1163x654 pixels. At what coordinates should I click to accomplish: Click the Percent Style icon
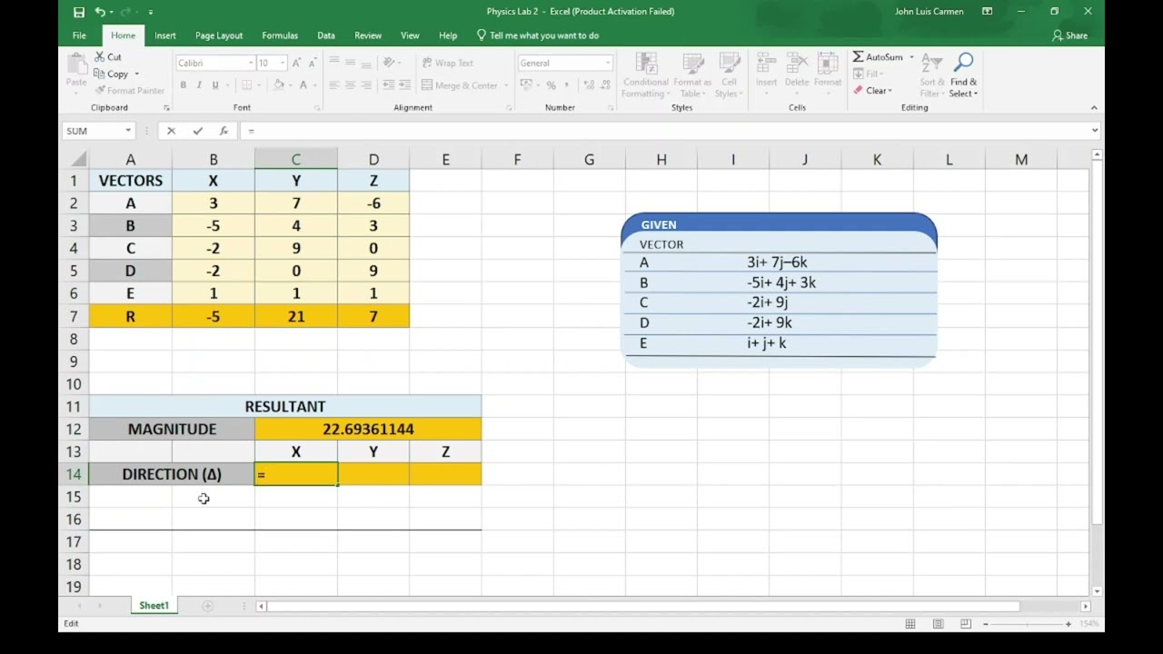551,85
